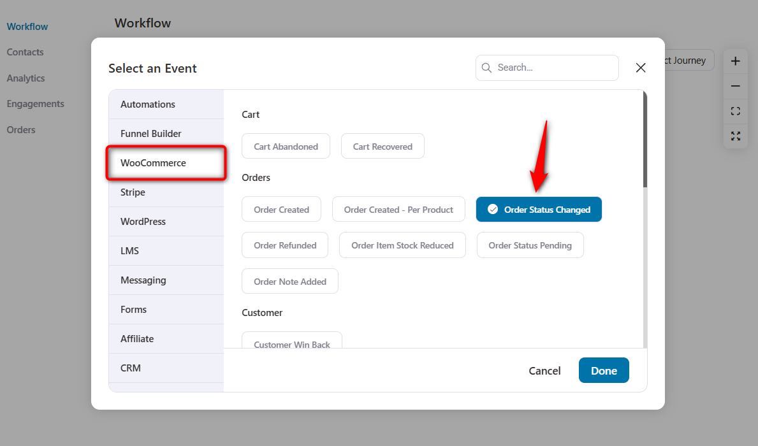758x446 pixels.
Task: Click the Customer section heading
Action: pos(262,313)
